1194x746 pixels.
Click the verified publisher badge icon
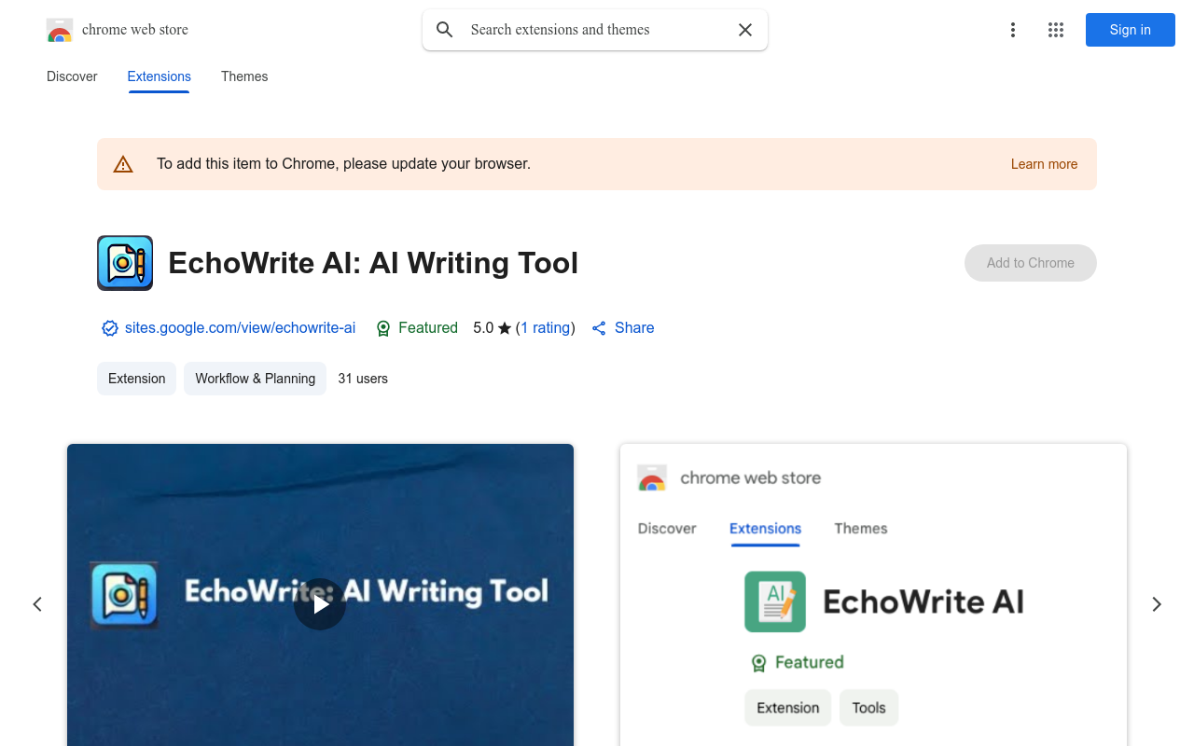pyautogui.click(x=110, y=328)
